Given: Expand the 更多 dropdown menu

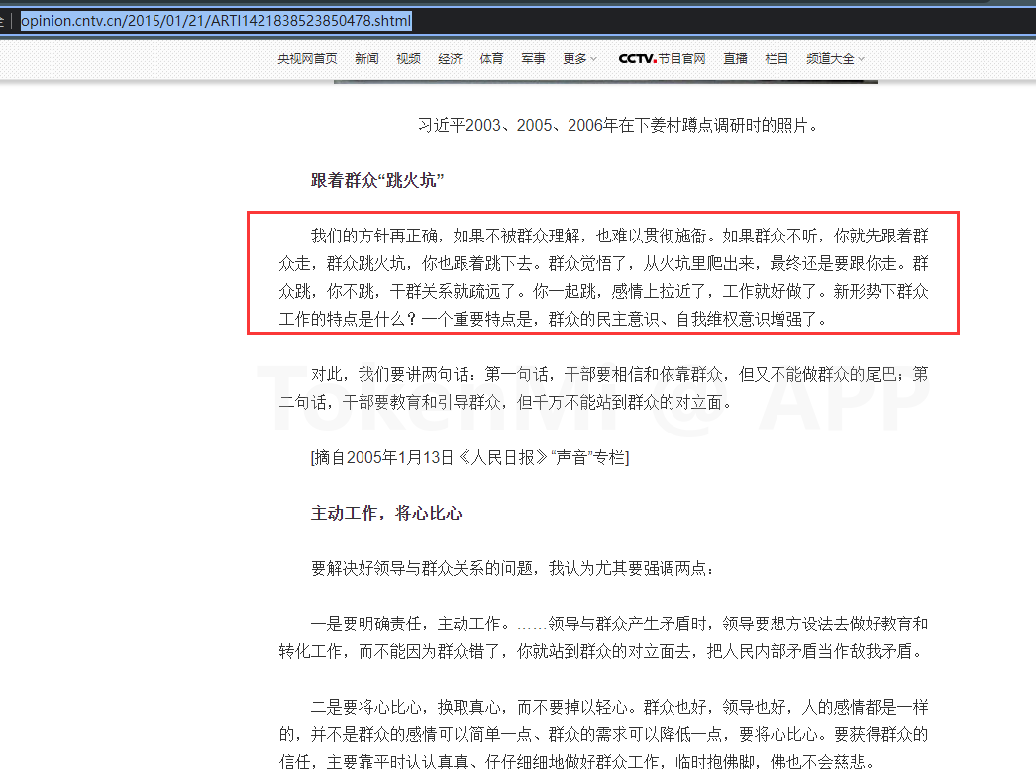Looking at the screenshot, I should pyautogui.click(x=579, y=59).
